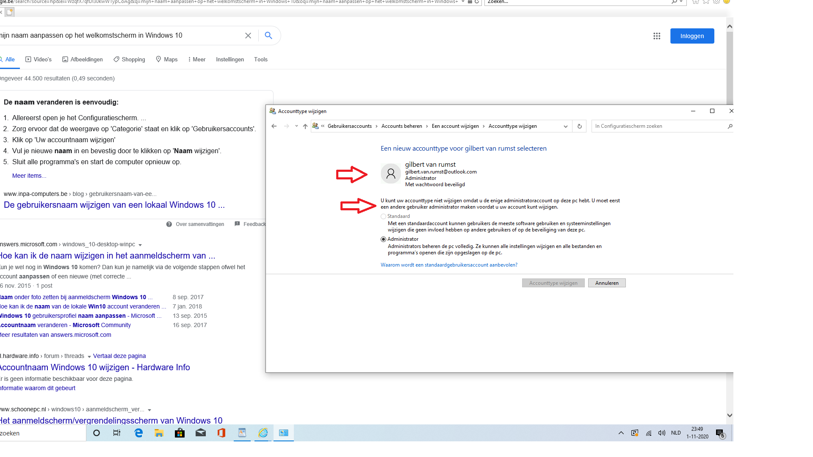Viewport: 813px width, 457px height.
Task: Select the Administrator radio button
Action: [384, 239]
